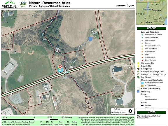Click the Hazardous Site yellow diamond symbol

(138, 63)
